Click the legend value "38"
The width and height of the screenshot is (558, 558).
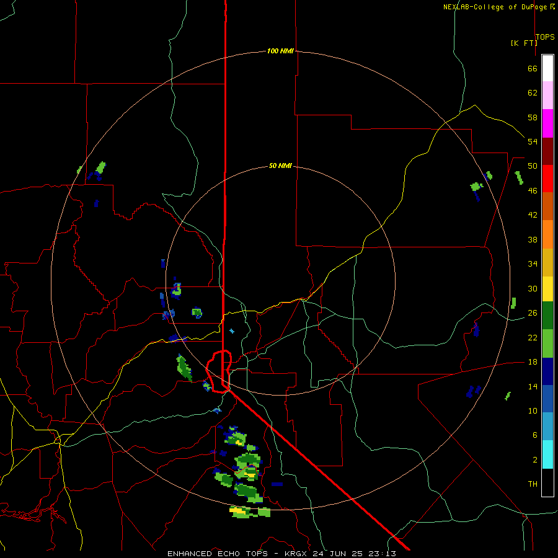(533, 239)
